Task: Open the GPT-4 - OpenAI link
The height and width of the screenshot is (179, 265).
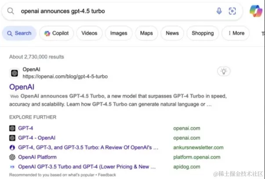Action: [36, 138]
